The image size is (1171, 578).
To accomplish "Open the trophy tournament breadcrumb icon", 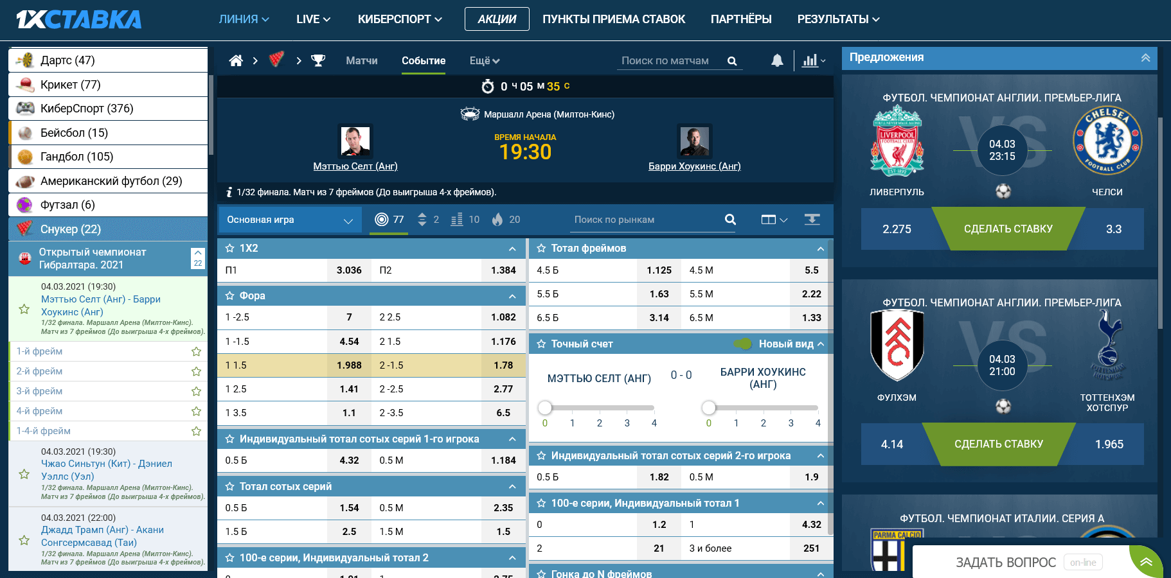I will click(x=318, y=60).
